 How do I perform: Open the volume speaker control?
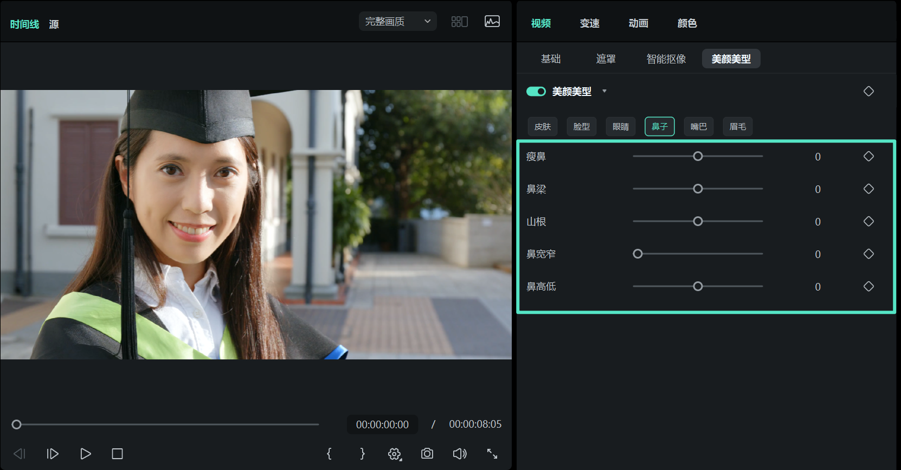pyautogui.click(x=460, y=454)
